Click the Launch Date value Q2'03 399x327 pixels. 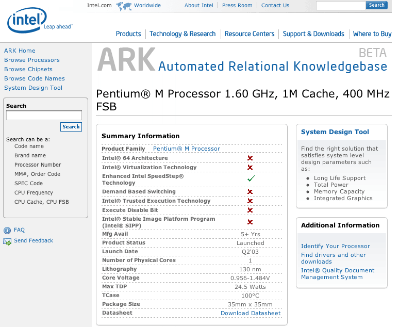tap(250, 252)
